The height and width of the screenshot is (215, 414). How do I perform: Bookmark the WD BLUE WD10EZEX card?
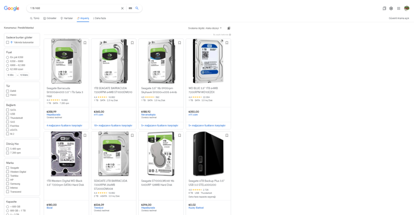[x=227, y=43]
